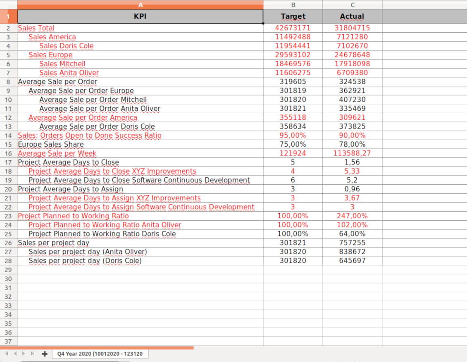
Task: Click Sales Total target value 42673171
Action: pos(293,28)
